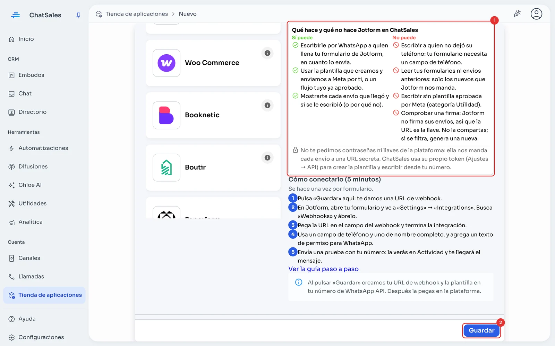Open the user profile avatar
555x346 pixels.
click(536, 14)
